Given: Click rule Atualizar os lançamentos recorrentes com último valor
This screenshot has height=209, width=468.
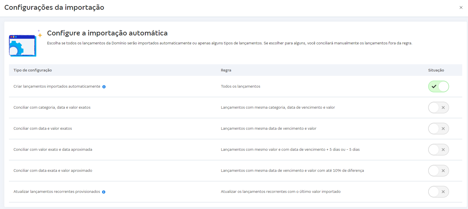Looking at the screenshot, I should coord(281,192).
